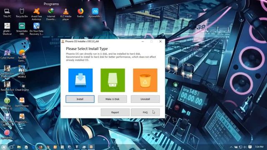Screen dimensions: 267x150
Task: Click the 7:24 PM taskbar clock
Action: (x=259, y=147)
